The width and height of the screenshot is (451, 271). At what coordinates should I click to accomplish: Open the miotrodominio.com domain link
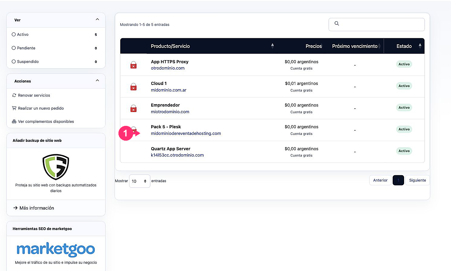(x=170, y=112)
